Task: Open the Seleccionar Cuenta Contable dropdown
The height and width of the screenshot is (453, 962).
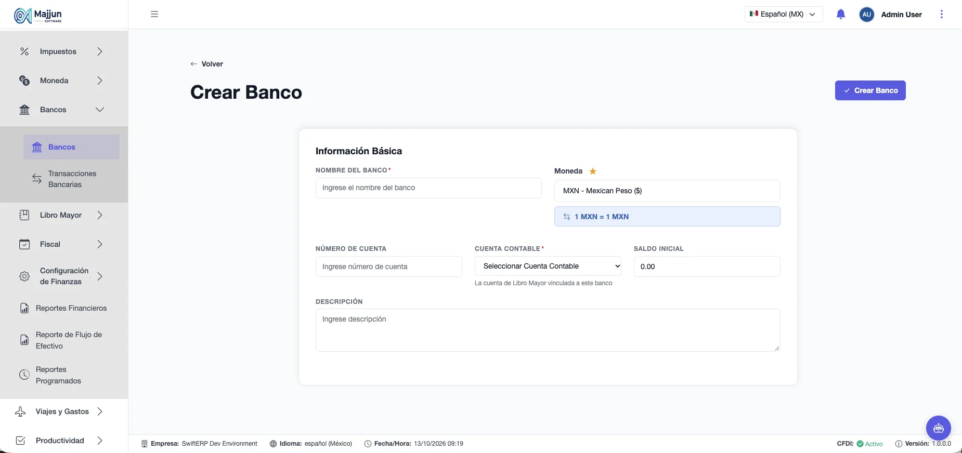Action: [548, 266]
